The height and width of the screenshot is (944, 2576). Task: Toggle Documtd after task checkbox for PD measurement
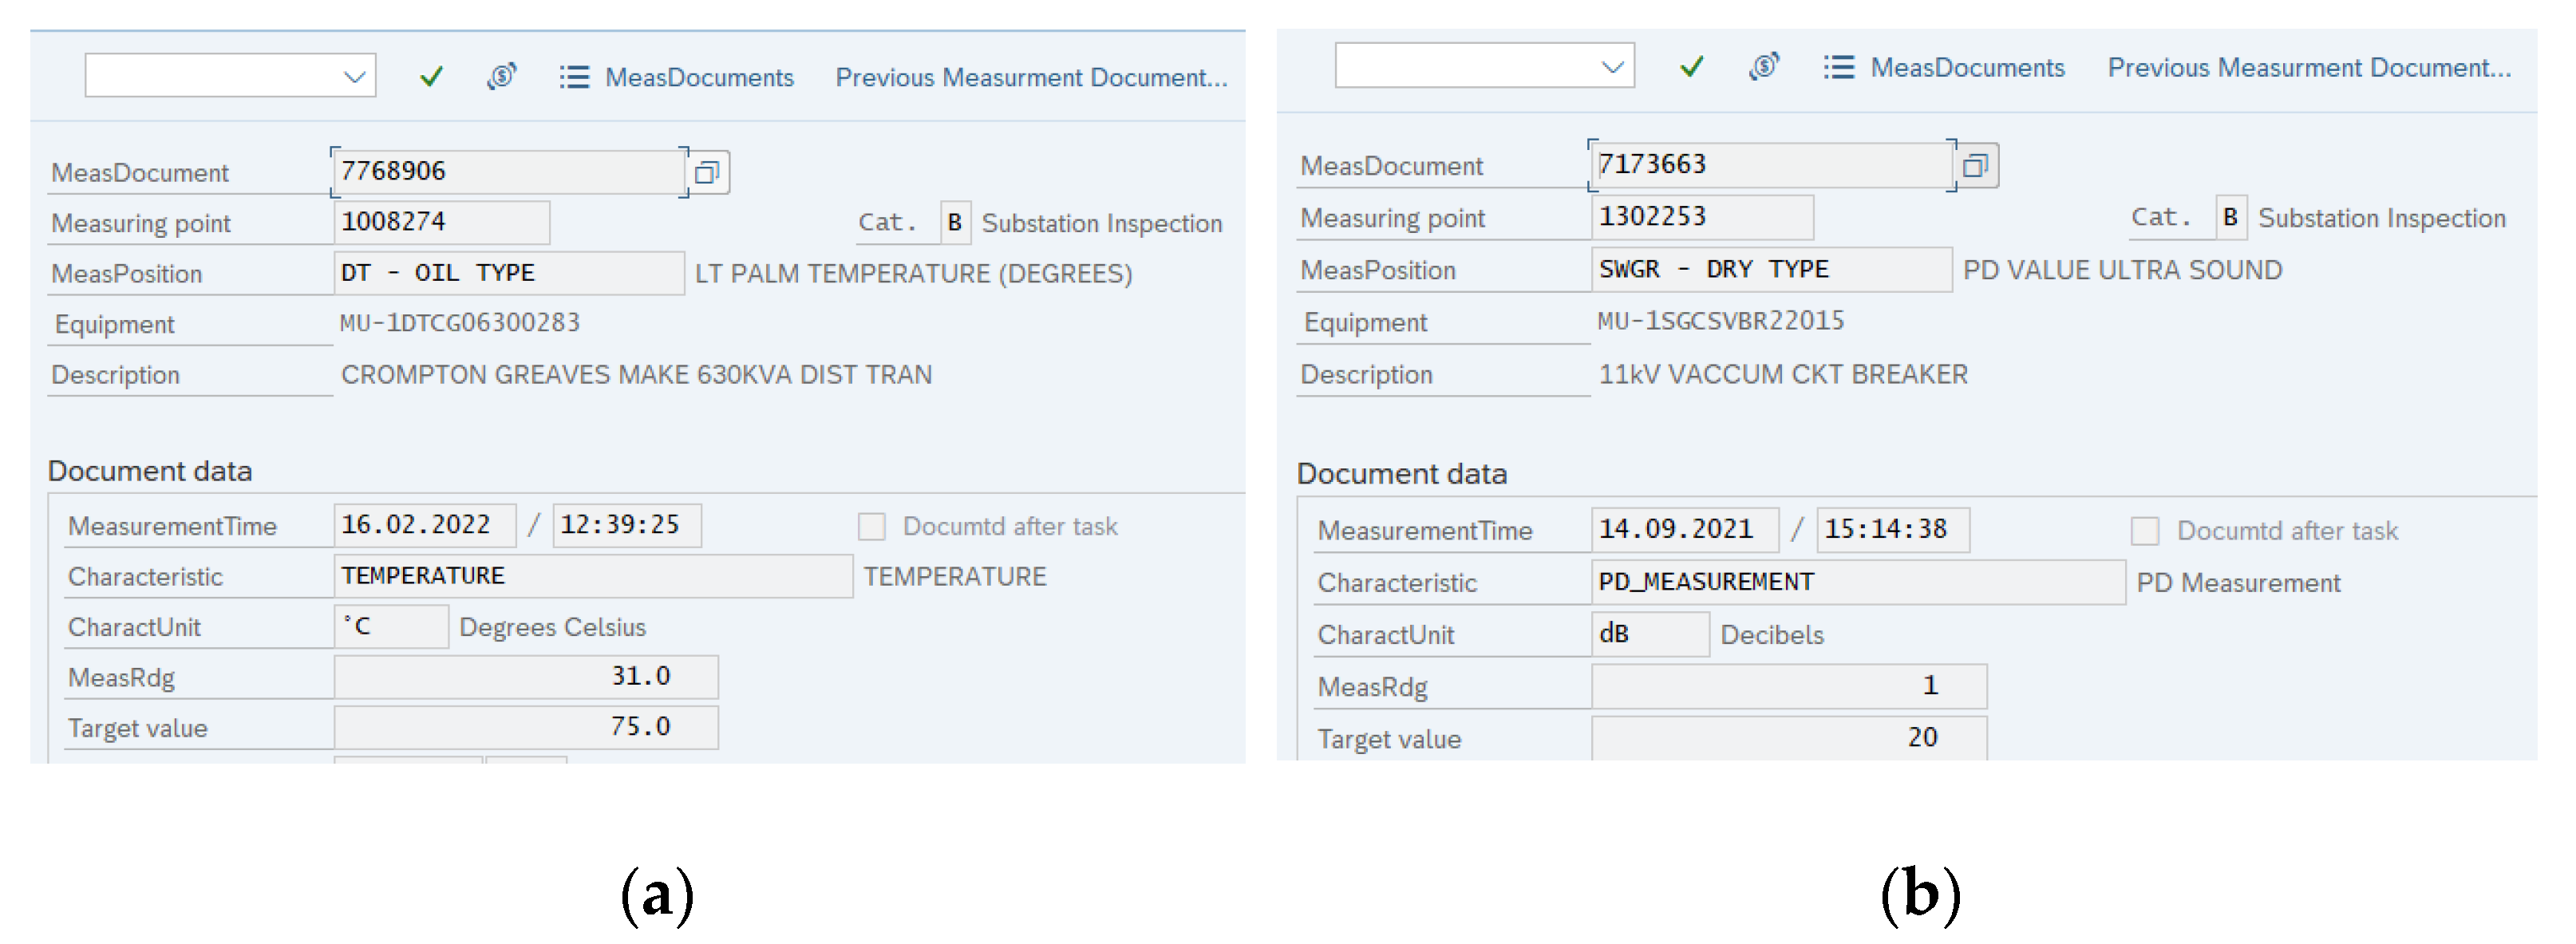[x=2144, y=531]
